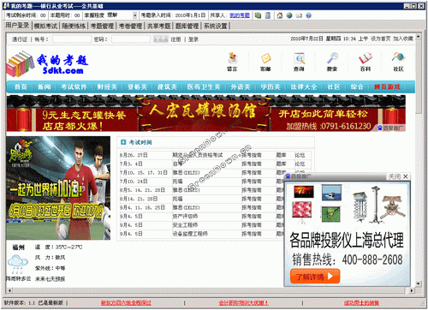428x310 pixels.
Task: Click 报考指南 in the 安全工程师 row
Action: (252, 225)
